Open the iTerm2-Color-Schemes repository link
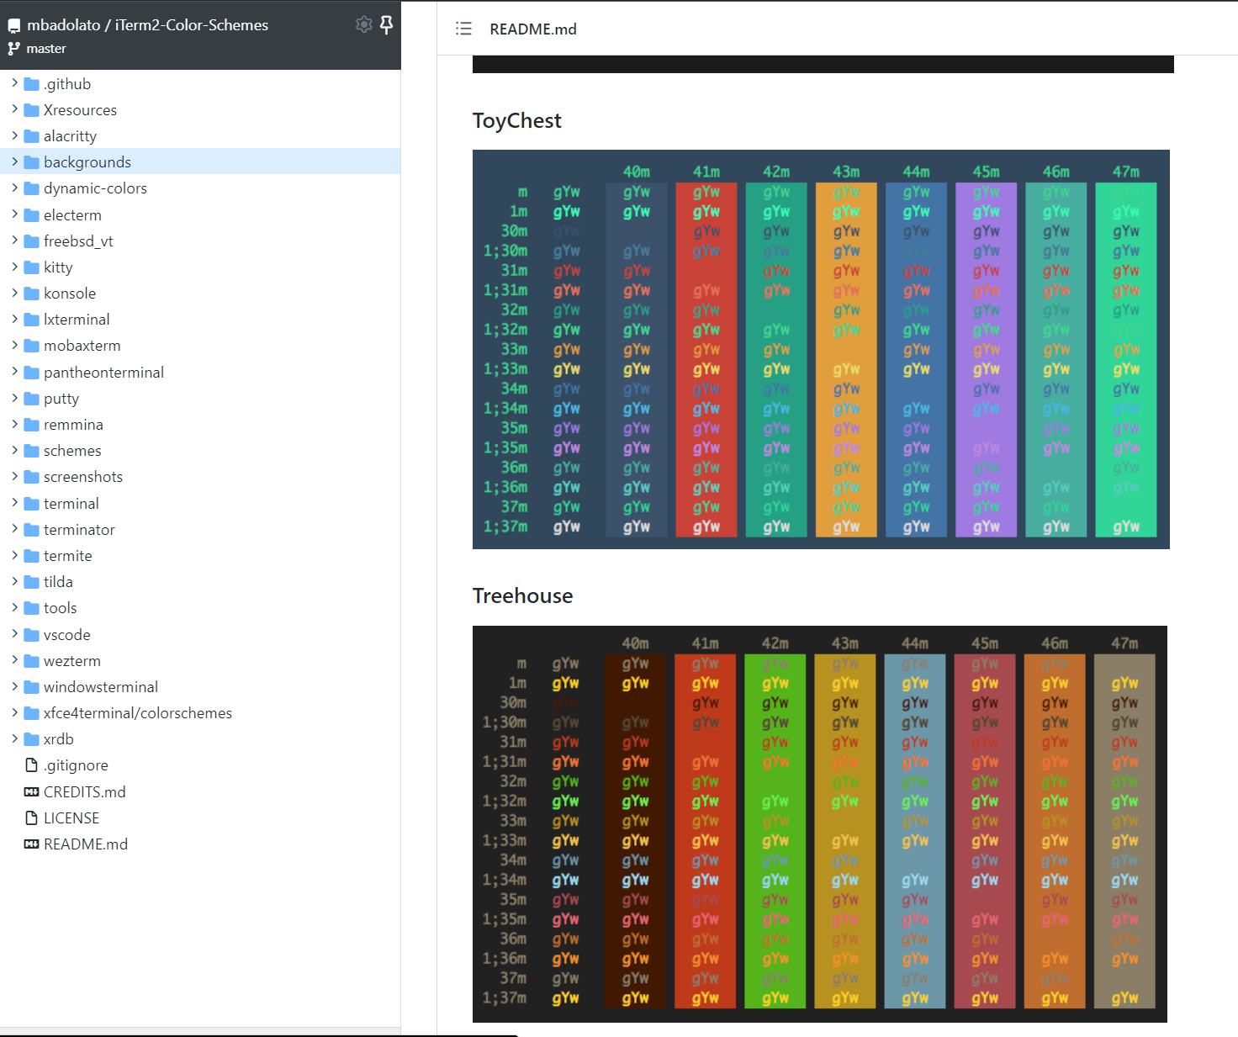The width and height of the screenshot is (1238, 1037). tap(192, 25)
